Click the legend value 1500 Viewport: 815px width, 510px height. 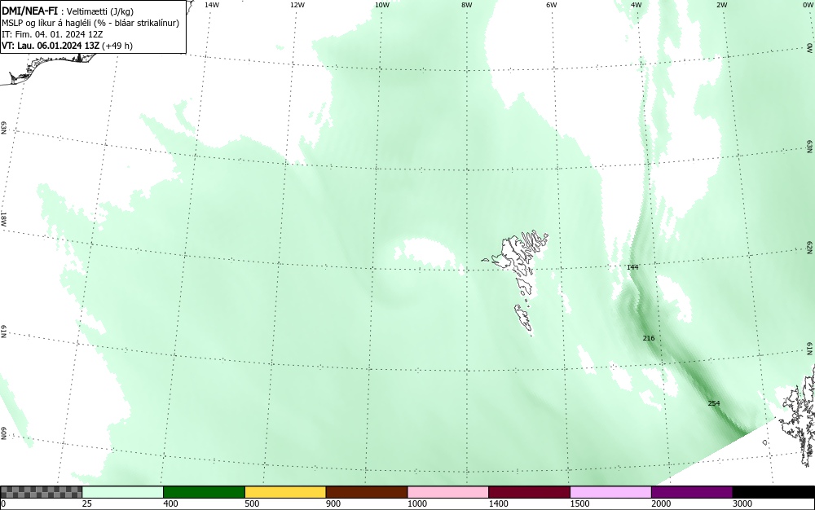coord(579,503)
